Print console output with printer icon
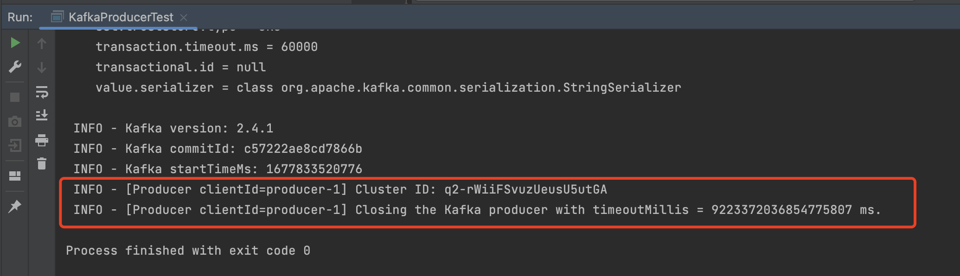 [42, 140]
